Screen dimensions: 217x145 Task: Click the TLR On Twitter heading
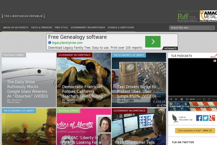click(x=183, y=142)
